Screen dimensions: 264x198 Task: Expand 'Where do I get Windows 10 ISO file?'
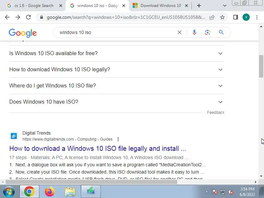tap(117, 86)
